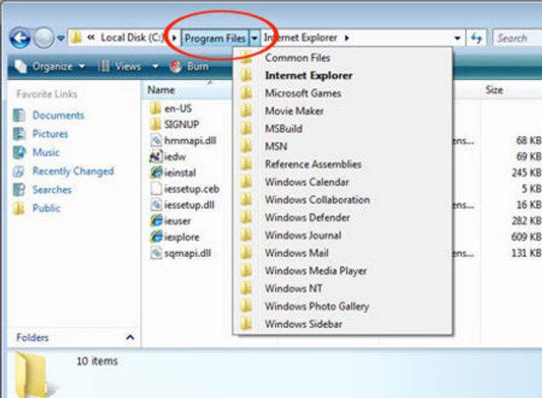This screenshot has height=398, width=542.
Task: Click the Burn toolbar button
Action: pos(189,66)
